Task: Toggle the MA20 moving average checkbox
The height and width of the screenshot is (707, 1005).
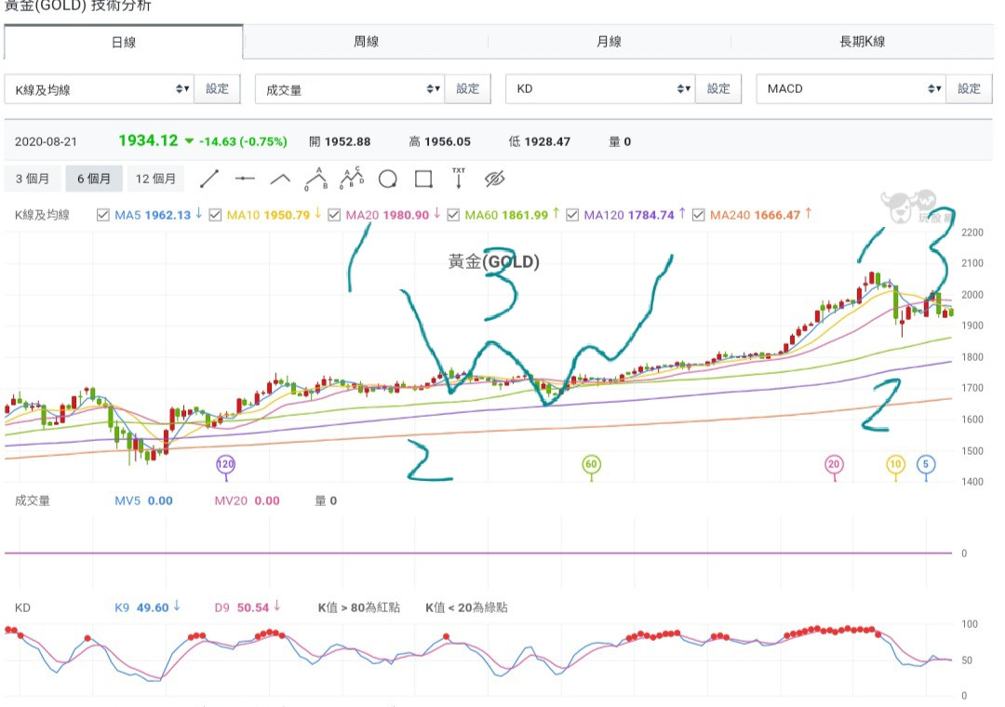Action: pos(335,215)
